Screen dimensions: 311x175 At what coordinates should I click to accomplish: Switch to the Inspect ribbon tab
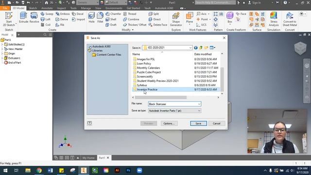61,8
